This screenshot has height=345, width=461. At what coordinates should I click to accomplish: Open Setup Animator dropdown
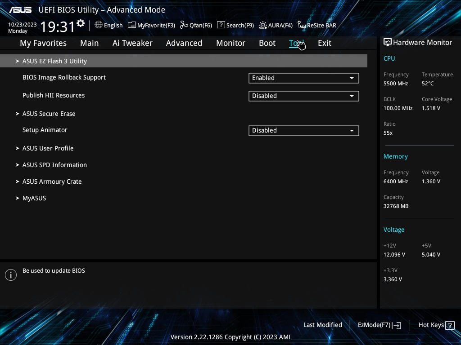click(x=304, y=131)
